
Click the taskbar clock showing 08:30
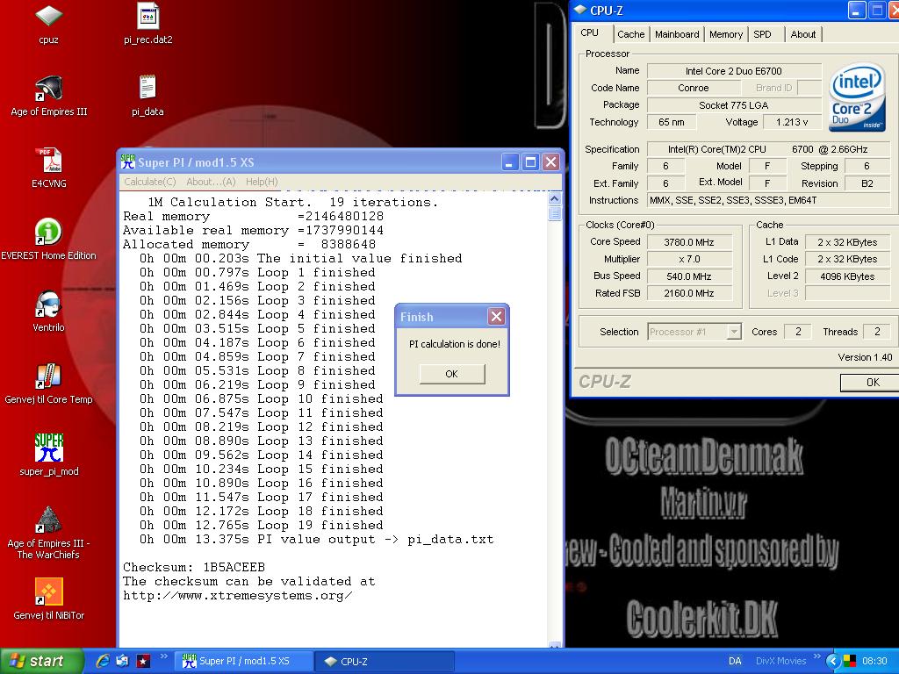(875, 661)
